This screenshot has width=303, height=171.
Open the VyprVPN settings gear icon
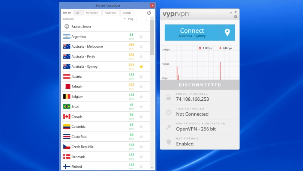tap(235, 17)
